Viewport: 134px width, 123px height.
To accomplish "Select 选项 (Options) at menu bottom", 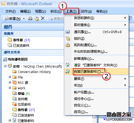I will click(96, 112).
